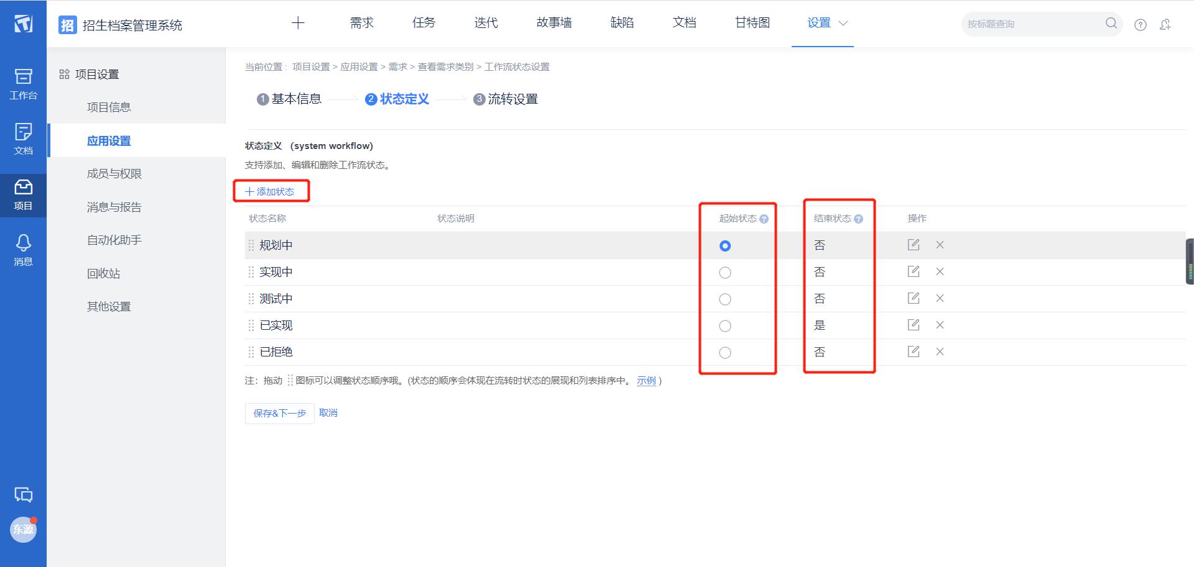Open the 工作台 sidebar icon
The image size is (1194, 567).
23,84
